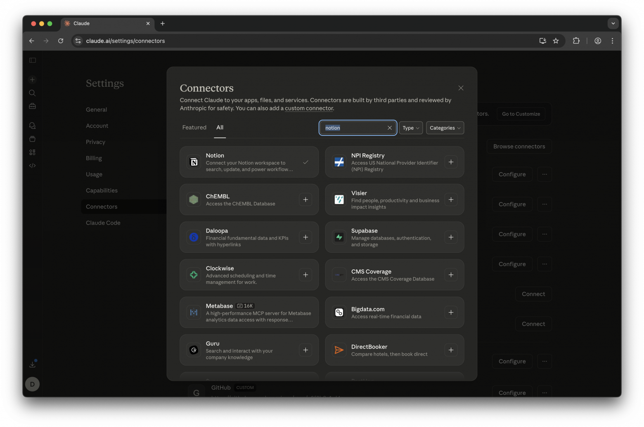This screenshot has height=427, width=644.
Task: Expand the Categories filter dropdown
Action: 445,128
